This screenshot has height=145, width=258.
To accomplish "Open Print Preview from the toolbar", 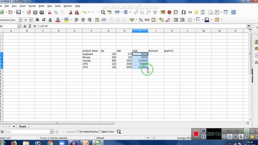I will (x=42, y=12).
